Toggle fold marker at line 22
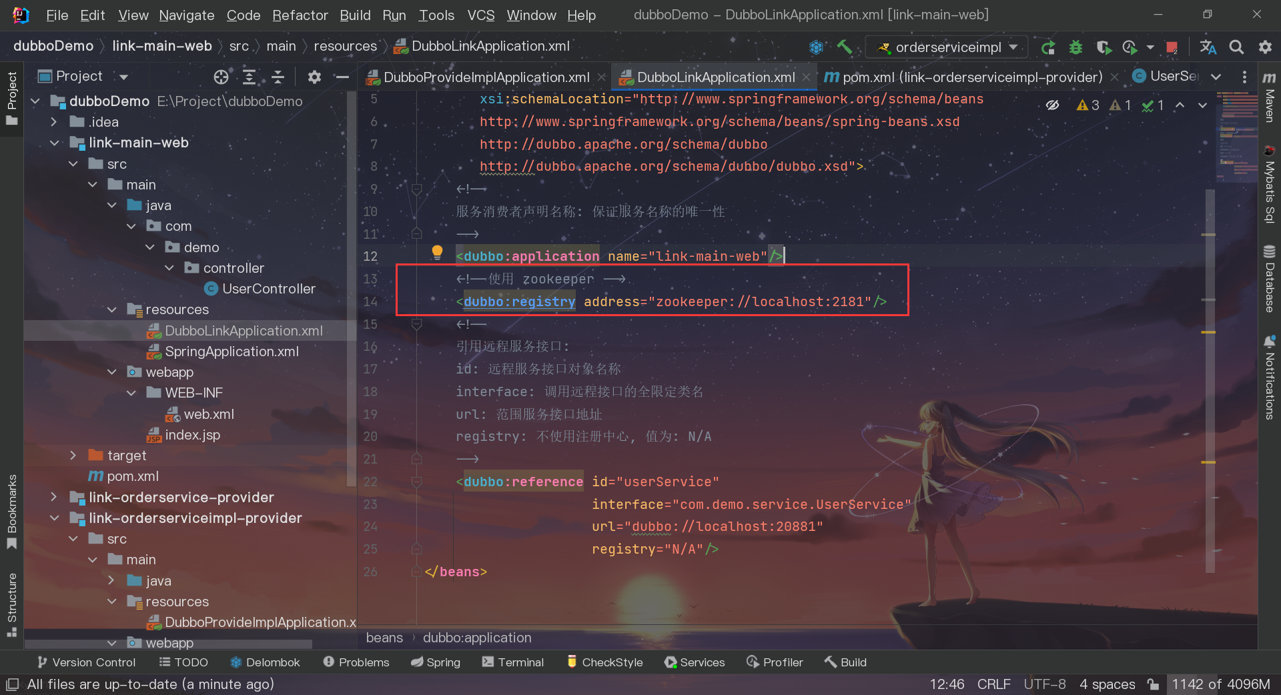The height and width of the screenshot is (695, 1281). (x=416, y=482)
